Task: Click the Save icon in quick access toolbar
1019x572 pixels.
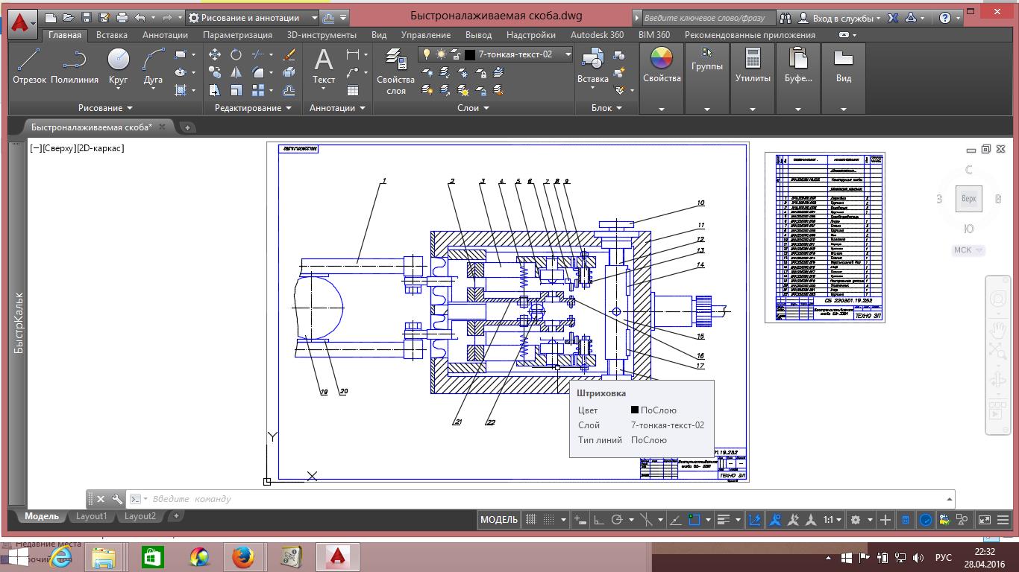Action: 86,17
